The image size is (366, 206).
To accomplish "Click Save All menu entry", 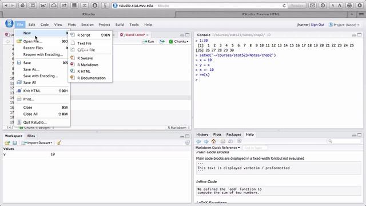I will click(x=42, y=82).
